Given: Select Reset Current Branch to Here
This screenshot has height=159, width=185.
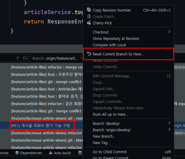Looking at the screenshot, I should pyautogui.click(x=118, y=54).
